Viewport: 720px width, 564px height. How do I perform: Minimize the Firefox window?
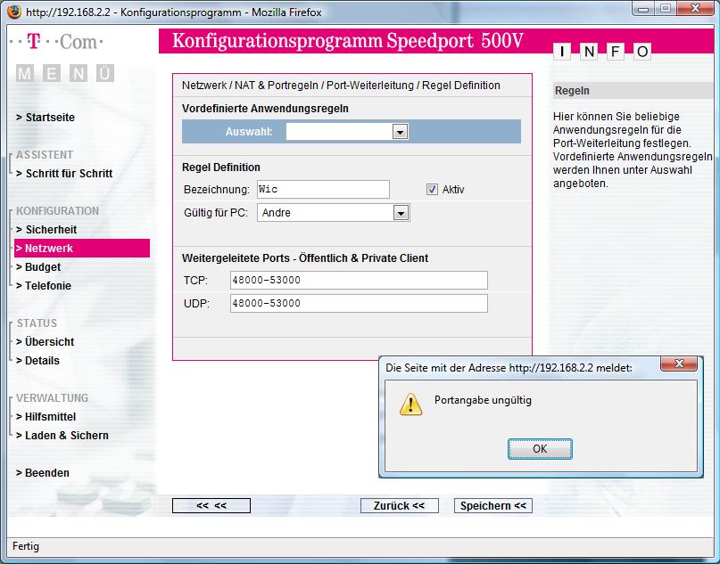(x=643, y=9)
